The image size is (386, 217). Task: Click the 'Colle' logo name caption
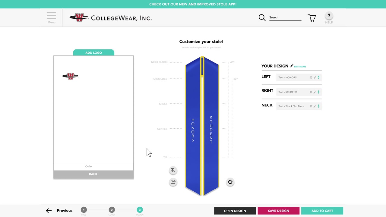point(88,166)
